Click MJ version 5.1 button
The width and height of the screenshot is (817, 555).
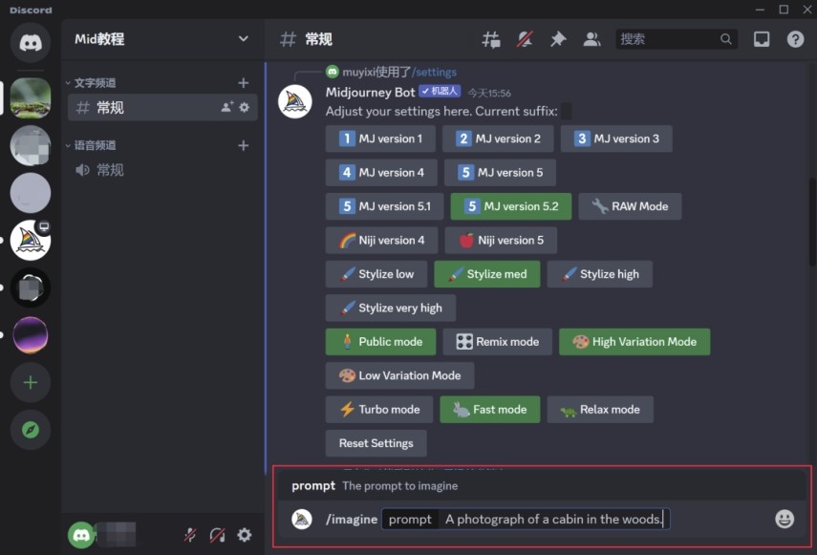click(x=384, y=206)
